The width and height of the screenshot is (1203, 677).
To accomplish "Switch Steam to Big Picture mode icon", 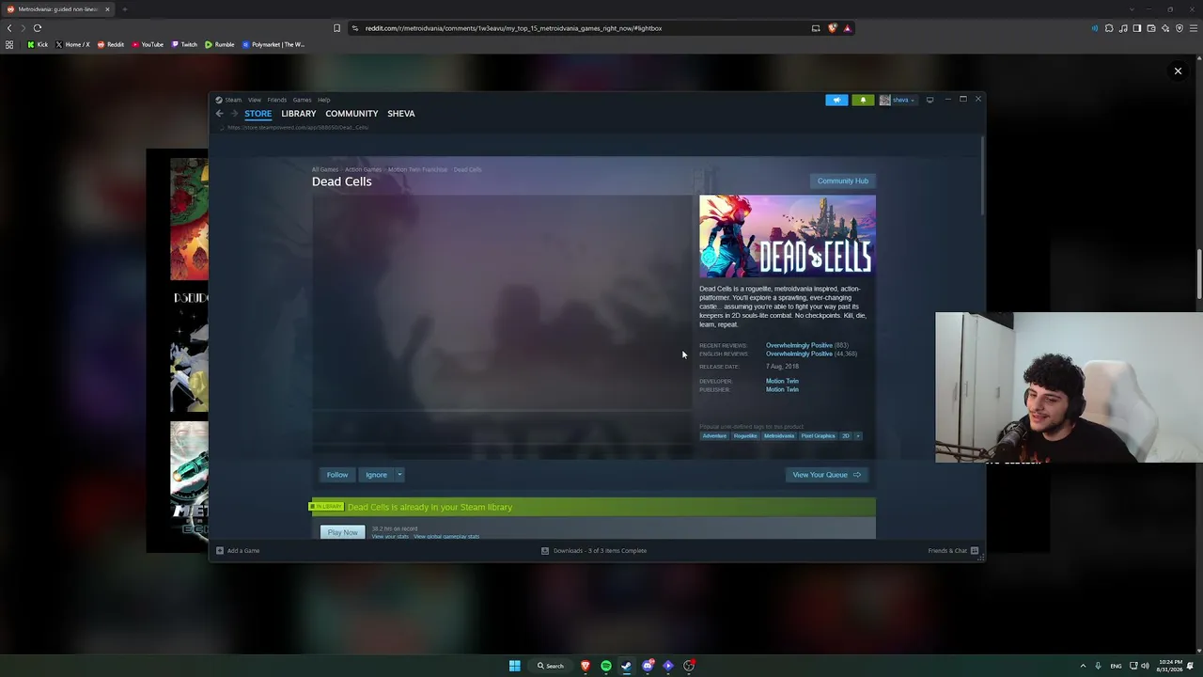I will 930,100.
